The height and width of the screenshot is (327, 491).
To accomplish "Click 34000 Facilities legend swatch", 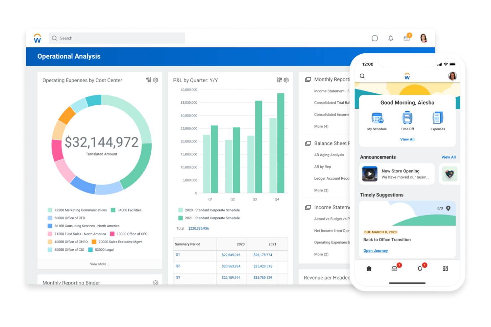I will 113,210.
